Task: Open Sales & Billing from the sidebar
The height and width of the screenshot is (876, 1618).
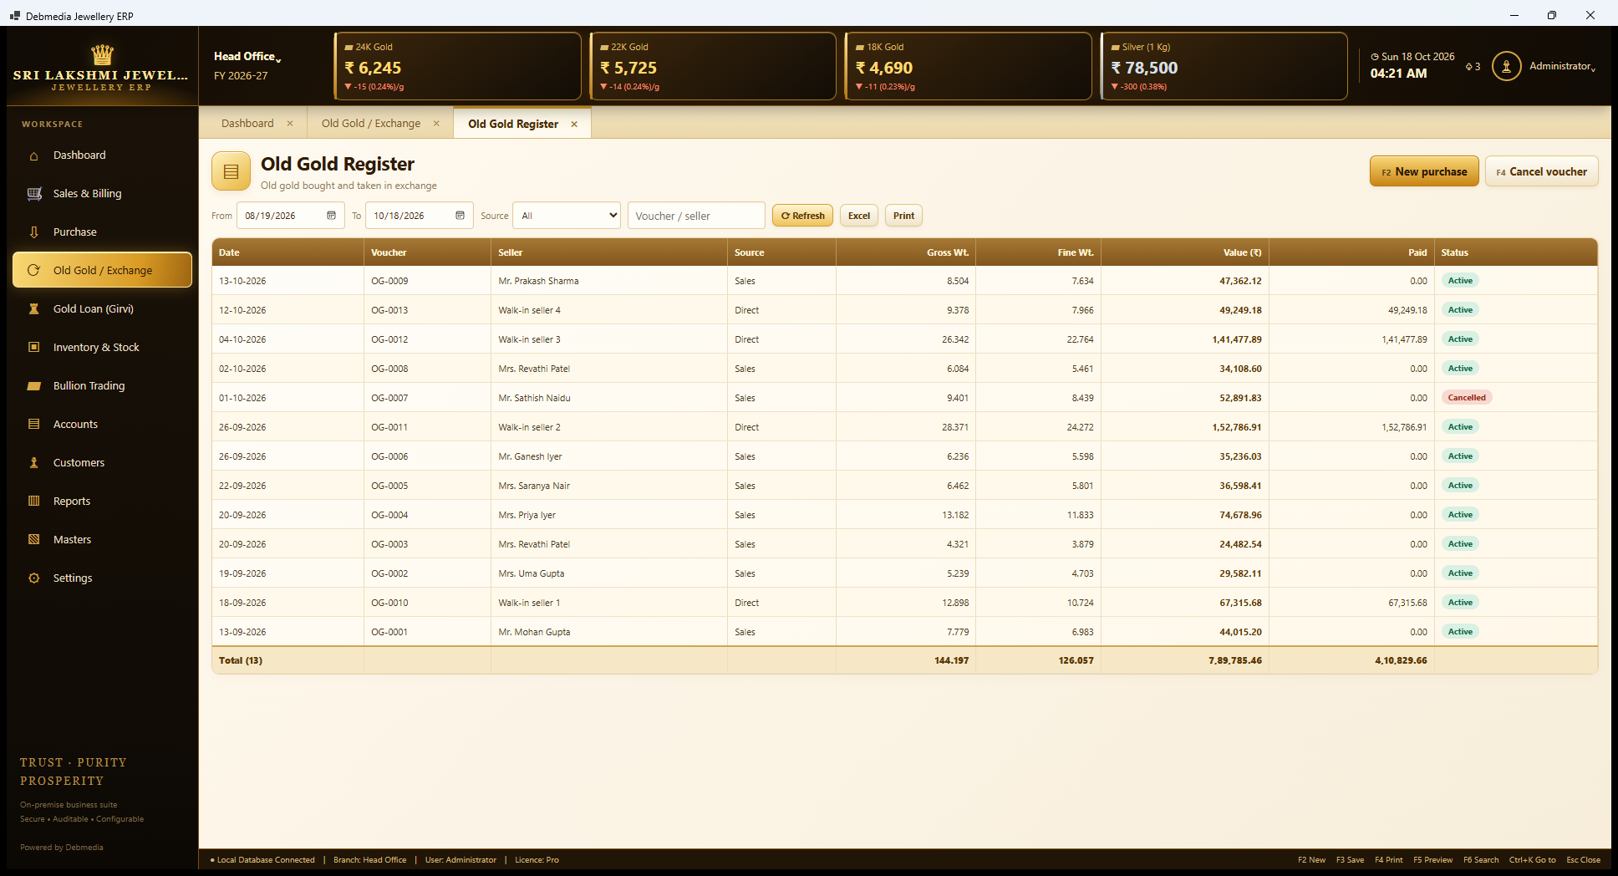Action: click(x=102, y=194)
